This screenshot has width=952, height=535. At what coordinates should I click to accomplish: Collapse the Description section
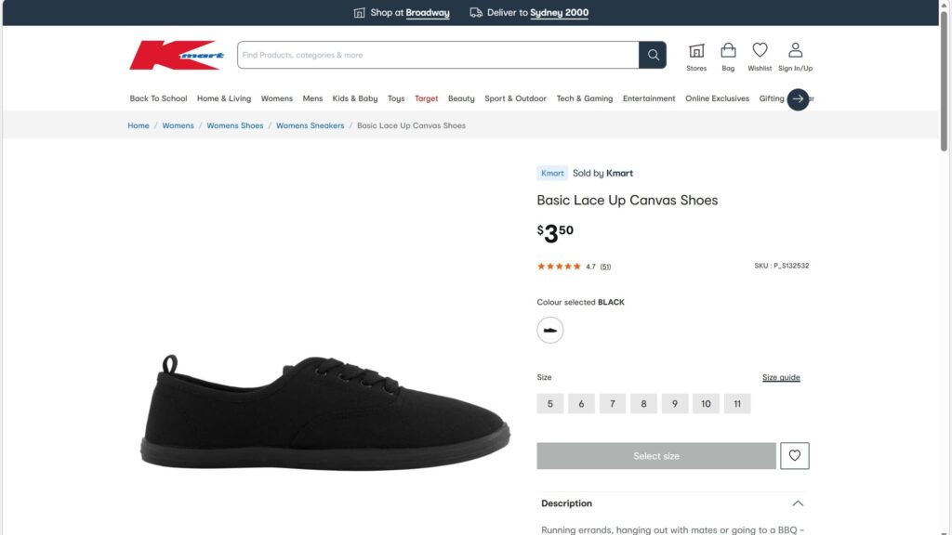pyautogui.click(x=798, y=503)
